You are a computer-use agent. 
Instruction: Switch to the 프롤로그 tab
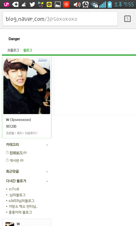point(13,50)
